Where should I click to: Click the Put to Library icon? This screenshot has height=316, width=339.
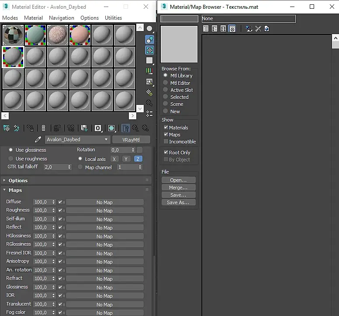pos(84,128)
